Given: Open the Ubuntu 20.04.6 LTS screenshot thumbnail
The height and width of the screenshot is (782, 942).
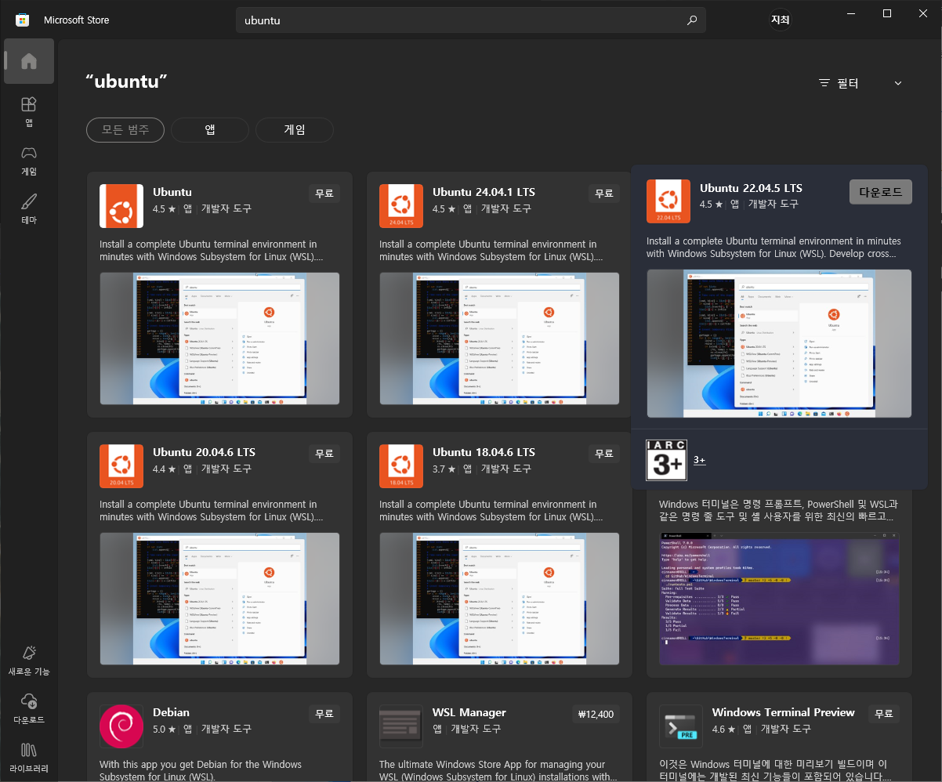Looking at the screenshot, I should (x=219, y=599).
